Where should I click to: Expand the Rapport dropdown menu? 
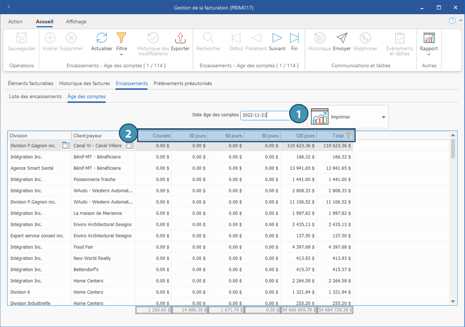click(429, 54)
